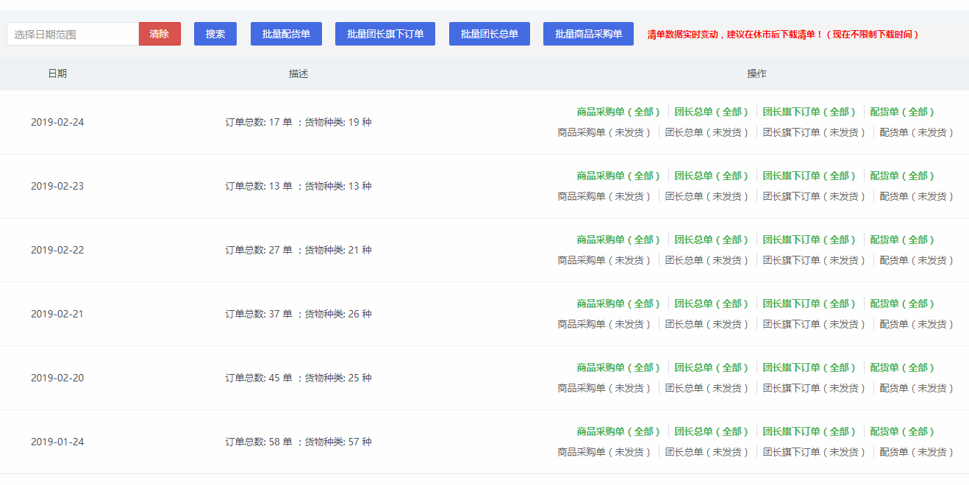Open 商品采购单（未发货）for 2019-01-24
This screenshot has height=485, width=969.
click(x=604, y=453)
